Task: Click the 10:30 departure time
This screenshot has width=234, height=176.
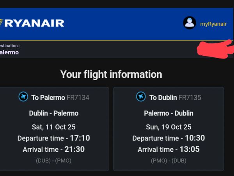Action: click(195, 138)
